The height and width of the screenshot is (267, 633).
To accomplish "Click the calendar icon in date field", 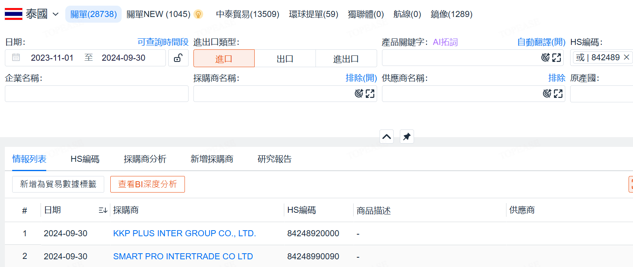I will point(16,57).
